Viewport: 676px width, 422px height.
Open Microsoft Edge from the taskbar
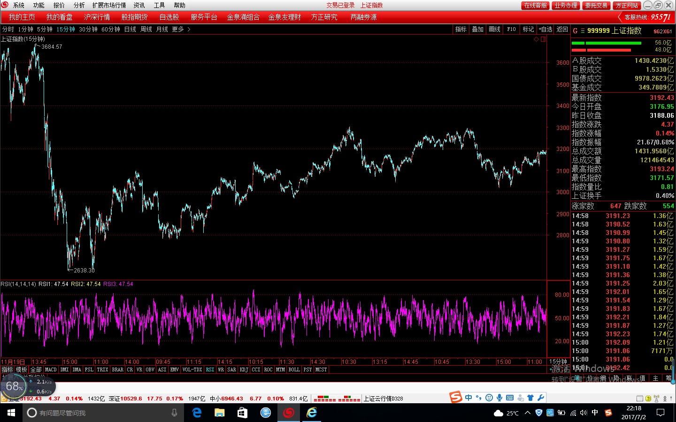(197, 413)
